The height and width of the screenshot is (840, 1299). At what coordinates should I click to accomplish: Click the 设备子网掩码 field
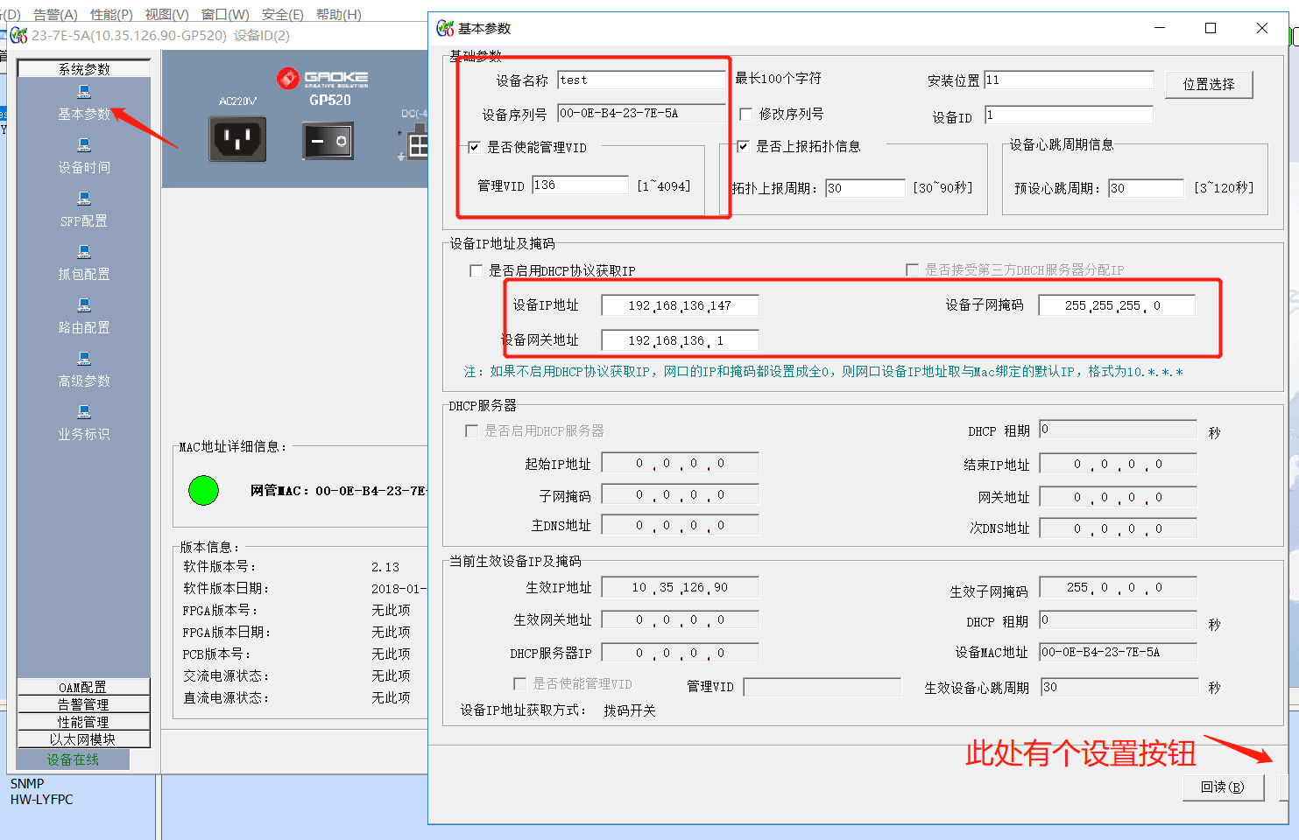point(1117,305)
